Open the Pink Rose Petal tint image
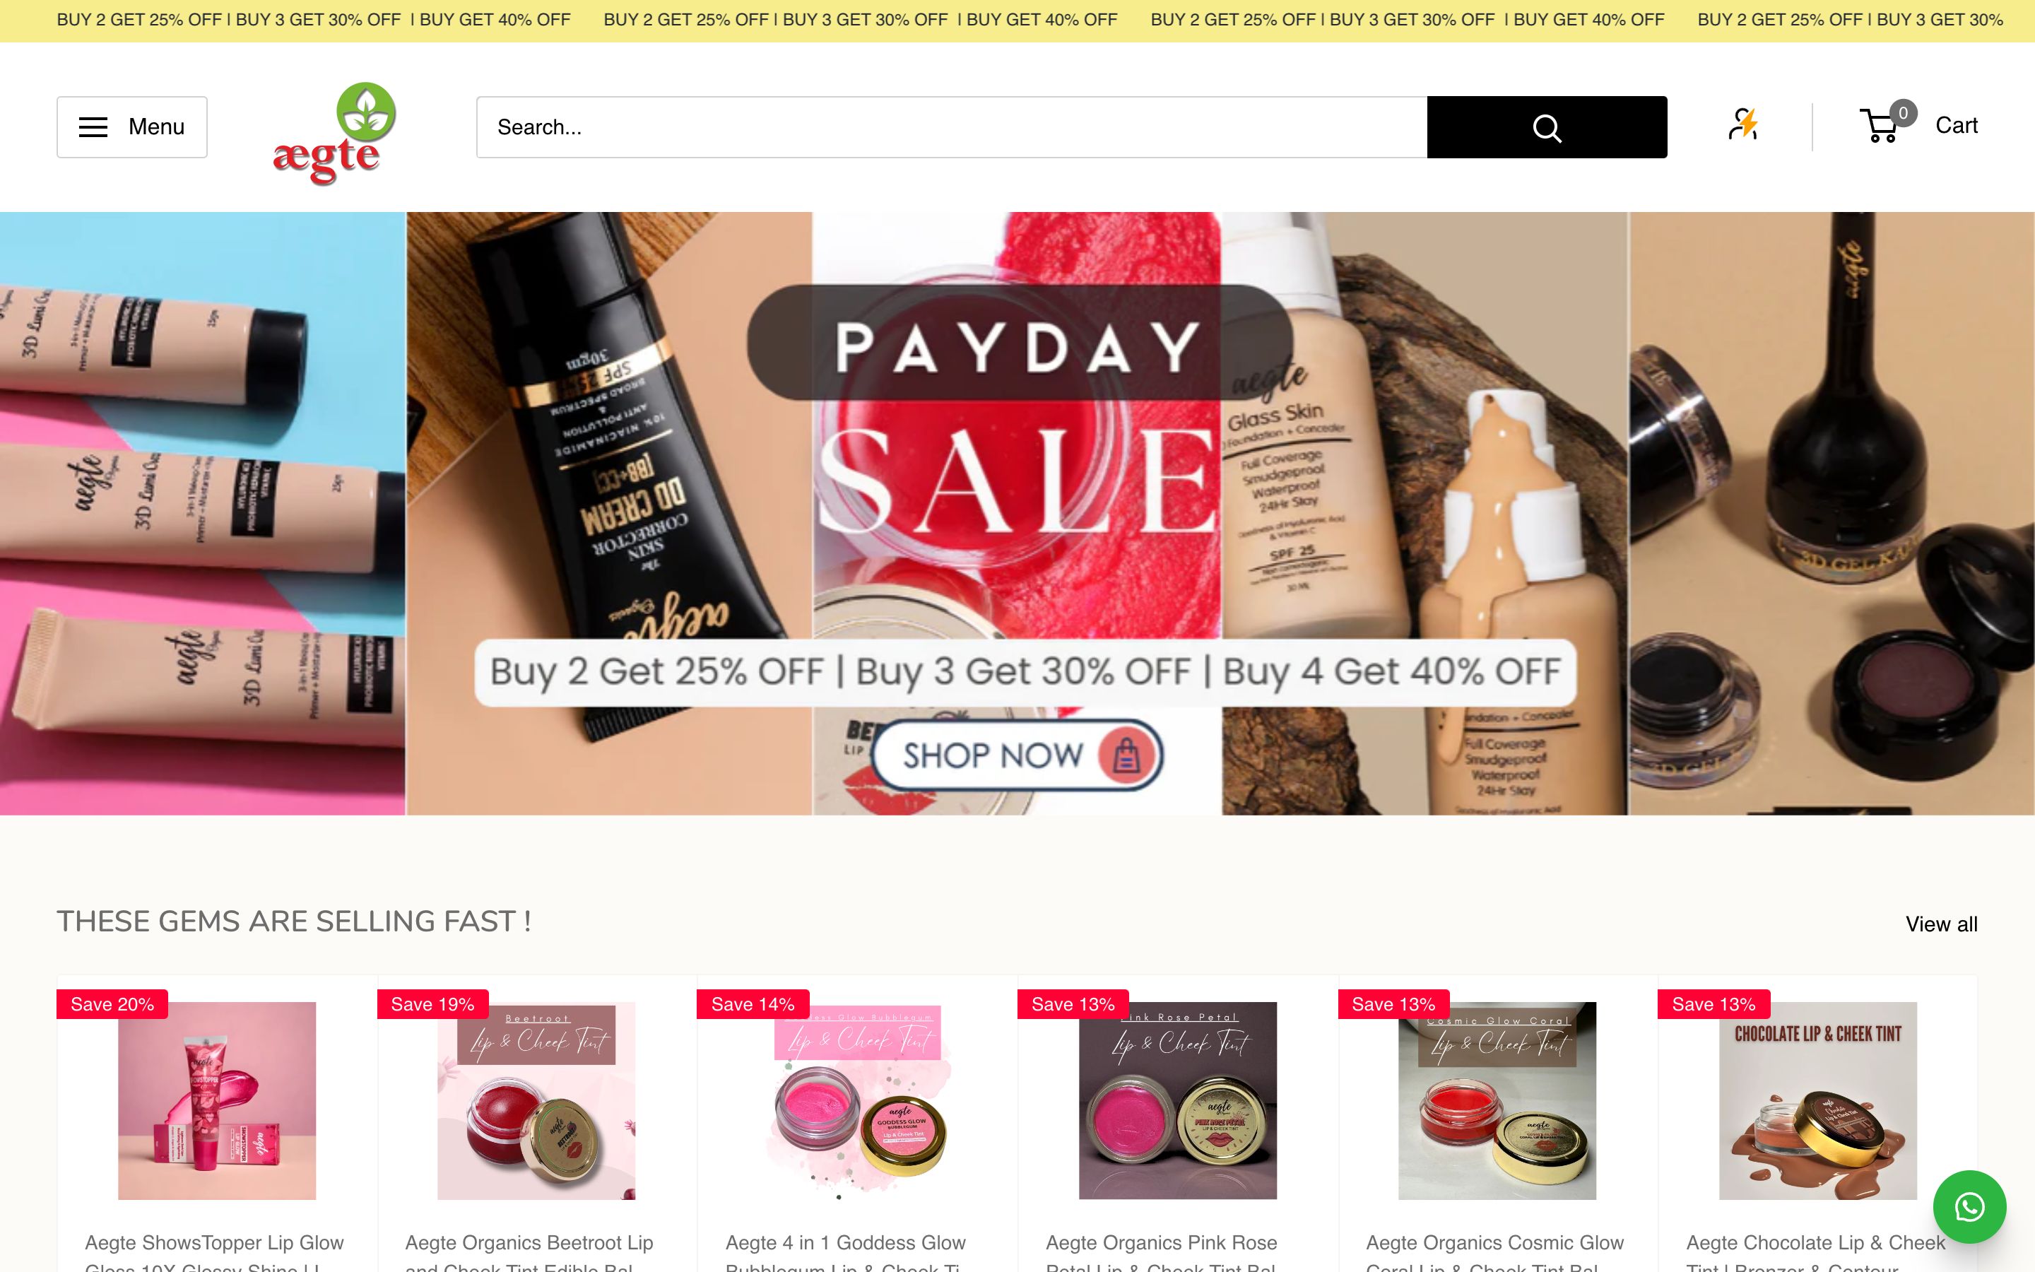Image resolution: width=2035 pixels, height=1272 pixels. pos(1177,1100)
